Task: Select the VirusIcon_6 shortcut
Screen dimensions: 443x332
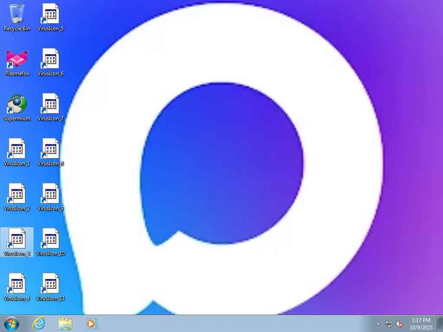Action: click(51, 63)
